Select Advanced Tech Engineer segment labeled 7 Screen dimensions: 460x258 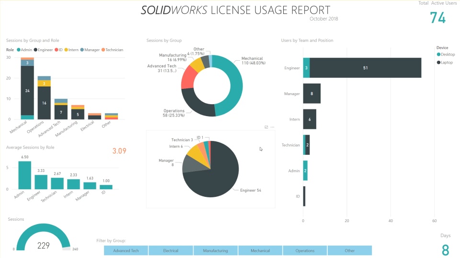[61, 112]
